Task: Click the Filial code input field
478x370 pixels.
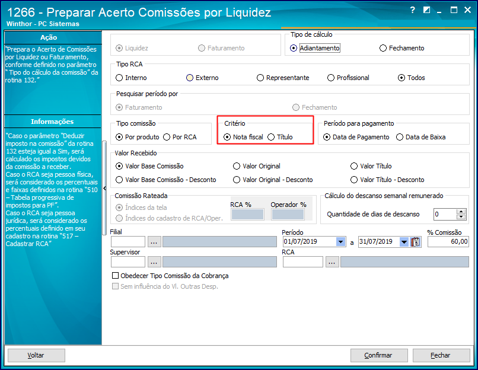Action: (x=128, y=242)
